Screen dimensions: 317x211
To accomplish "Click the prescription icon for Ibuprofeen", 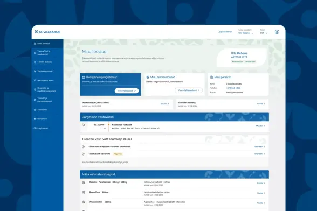I will [x=84, y=192].
